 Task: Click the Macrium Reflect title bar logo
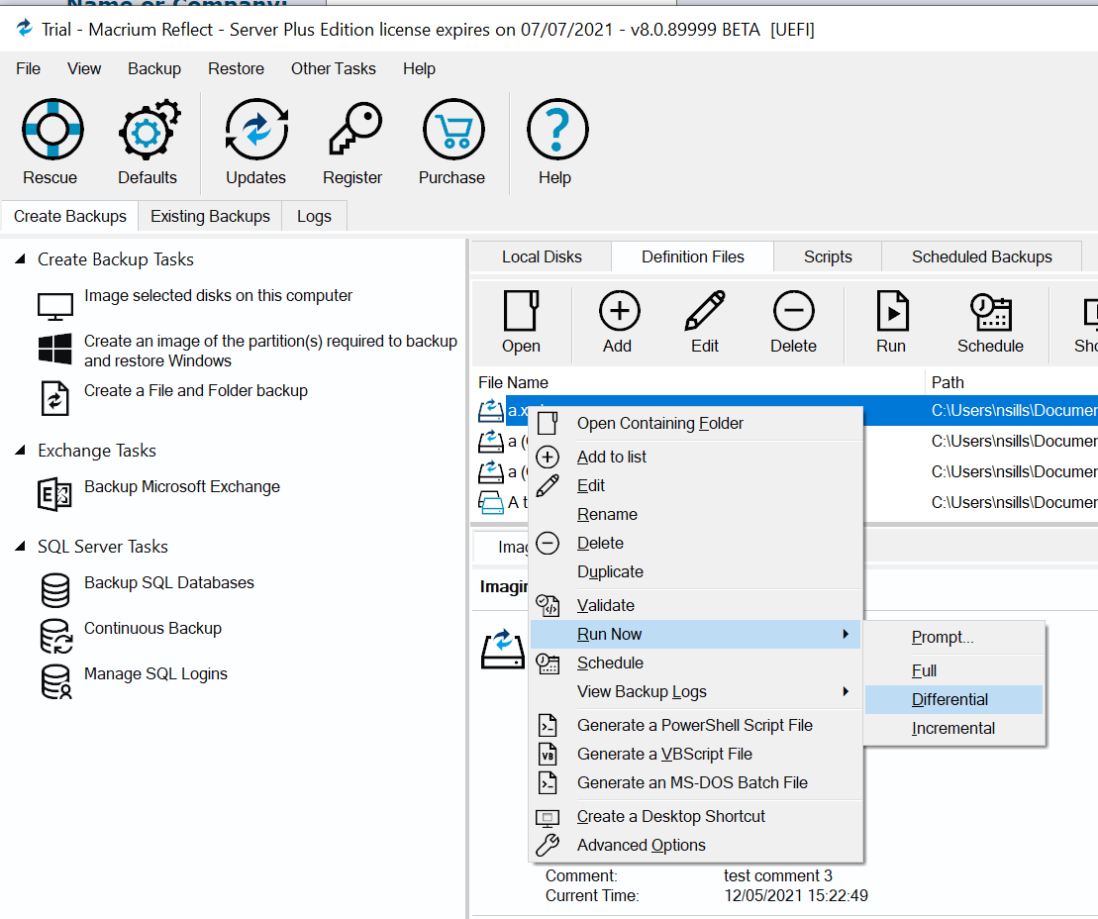point(25,28)
